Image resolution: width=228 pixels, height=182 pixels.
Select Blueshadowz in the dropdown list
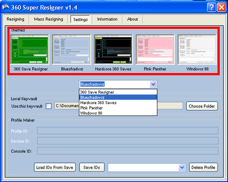[x=118, y=98]
